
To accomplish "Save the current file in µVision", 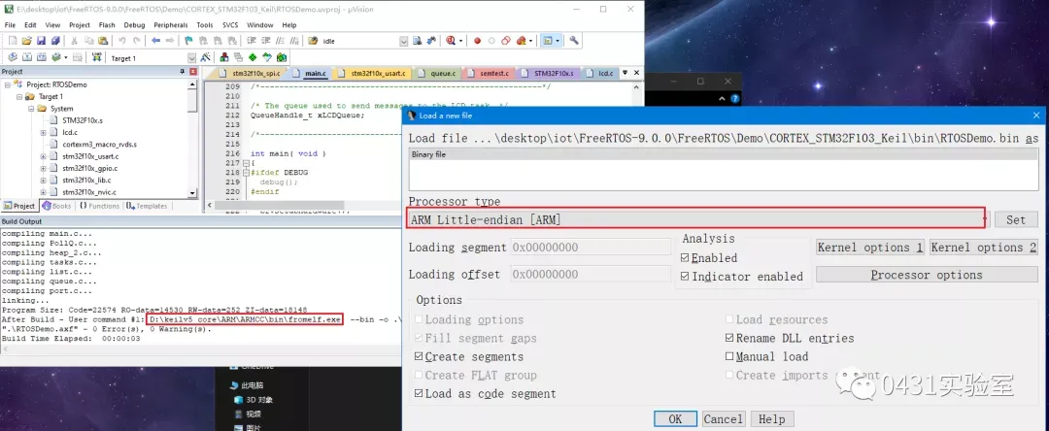I will coord(41,41).
